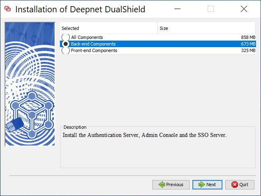
Task: Click the Size column header
Action: pyautogui.click(x=206, y=28)
